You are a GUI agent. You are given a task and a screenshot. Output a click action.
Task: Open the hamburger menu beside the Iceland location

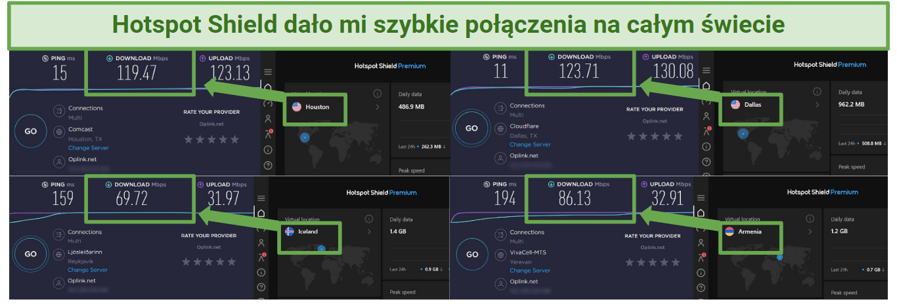[261, 198]
